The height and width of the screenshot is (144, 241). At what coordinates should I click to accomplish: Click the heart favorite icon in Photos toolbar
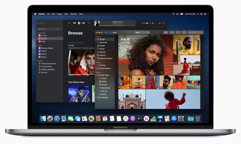[x=178, y=33]
